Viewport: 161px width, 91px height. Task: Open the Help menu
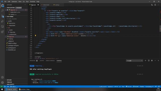[x=38, y=2]
